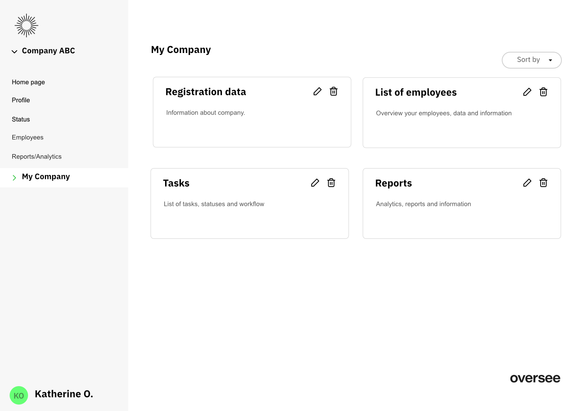This screenshot has width=577, height=411.
Task: Click the KO user avatar
Action: pos(19,395)
